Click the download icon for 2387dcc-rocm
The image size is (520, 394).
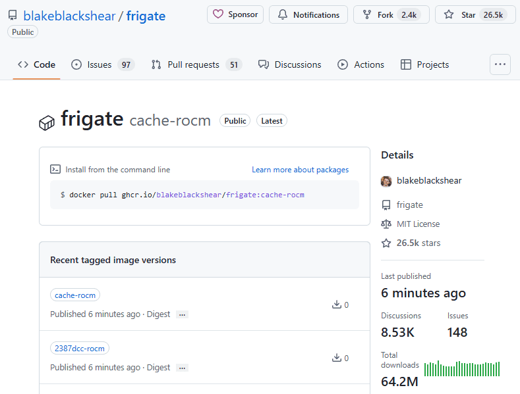(x=337, y=358)
